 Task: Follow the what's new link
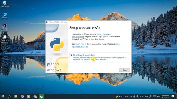[80, 44]
